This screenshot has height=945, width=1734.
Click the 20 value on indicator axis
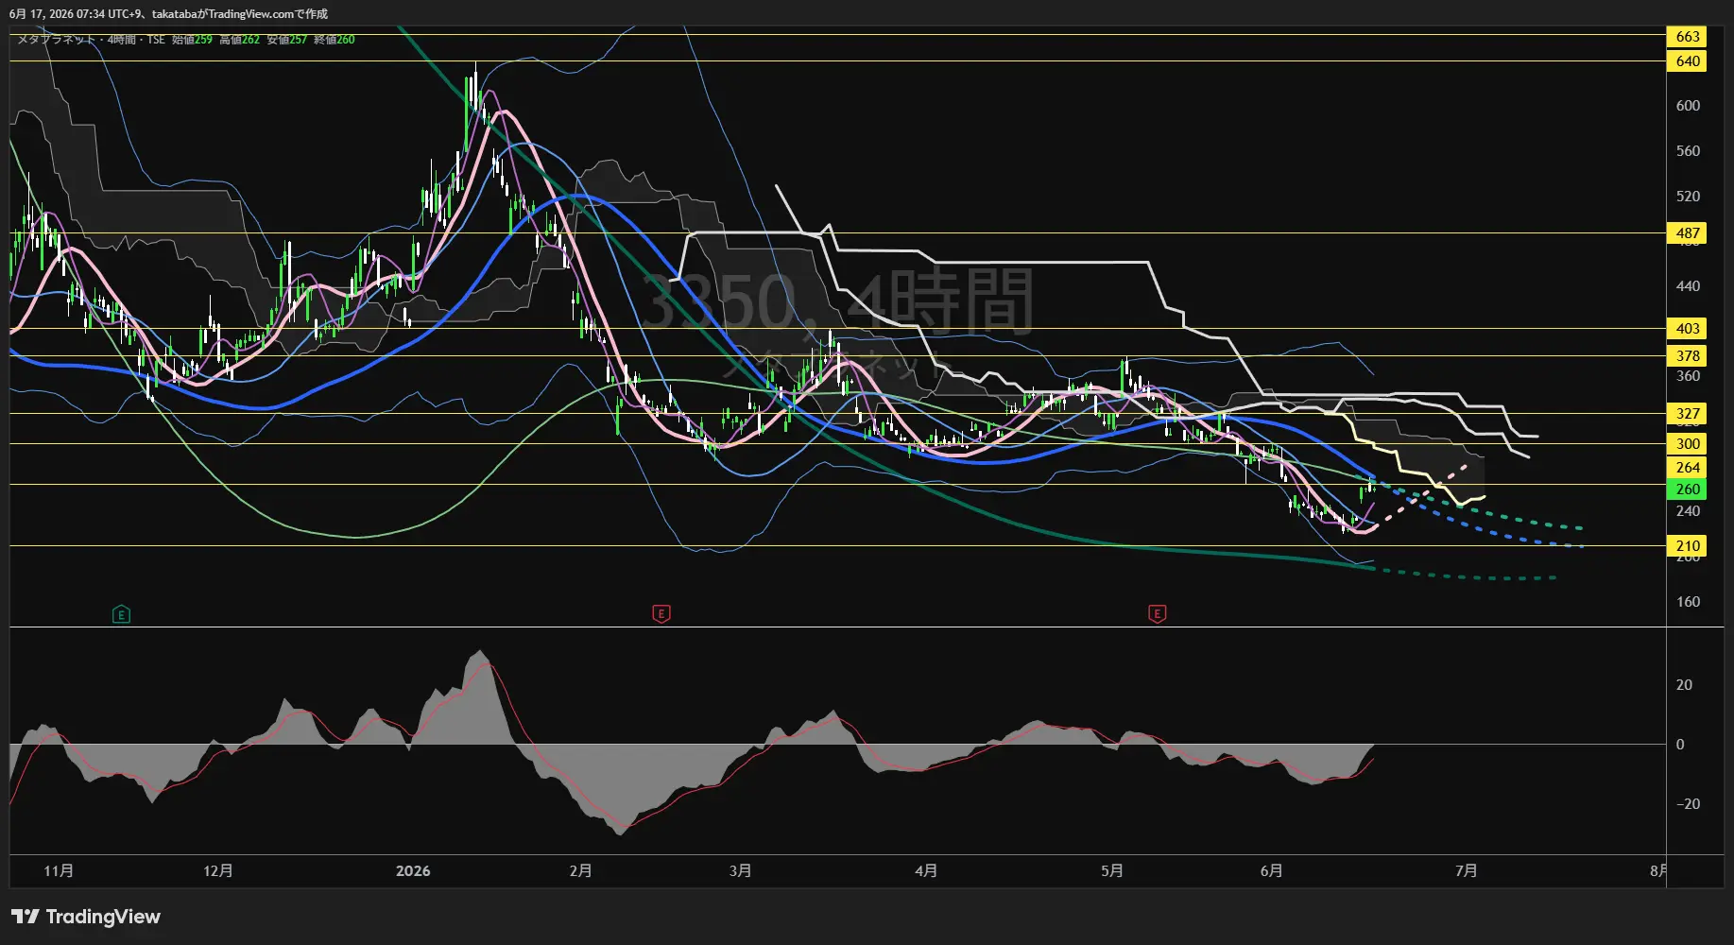coord(1684,685)
